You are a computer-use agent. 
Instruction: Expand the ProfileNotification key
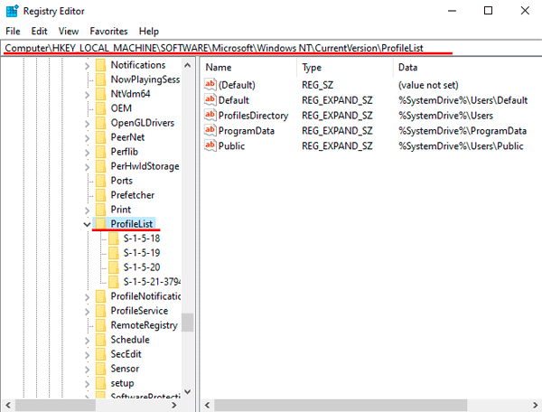(87, 297)
